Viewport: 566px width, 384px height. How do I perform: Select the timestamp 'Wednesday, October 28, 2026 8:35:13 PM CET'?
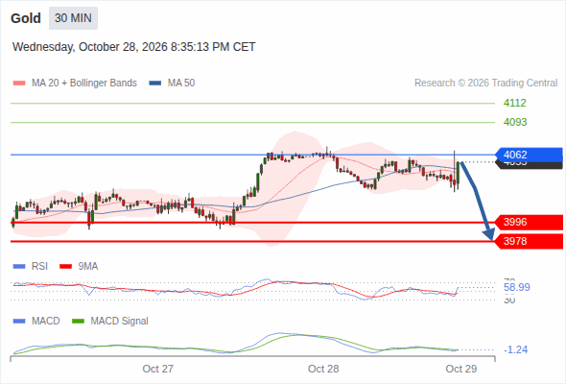[x=134, y=47]
